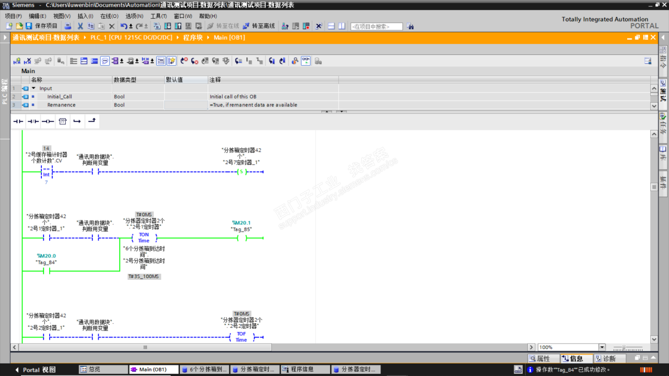The image size is (669, 376).
Task: Click the Cut scissors icon
Action: [80, 26]
